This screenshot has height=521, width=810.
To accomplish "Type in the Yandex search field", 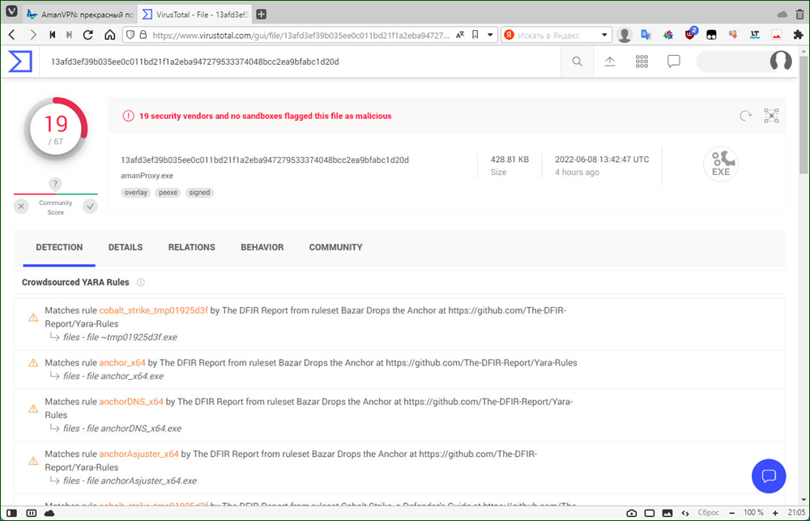I will pyautogui.click(x=557, y=35).
